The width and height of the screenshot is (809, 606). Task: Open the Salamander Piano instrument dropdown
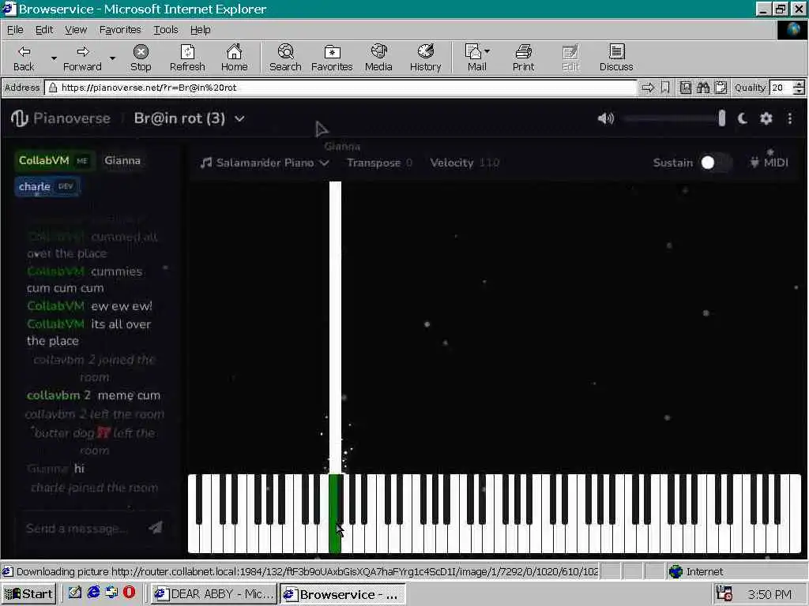(265, 163)
